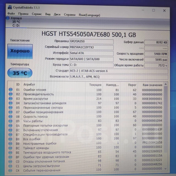This screenshot has height=176, width=176.
Task: Click the serial number field RB250A1C3JYTXJ
Action: click(91, 47)
